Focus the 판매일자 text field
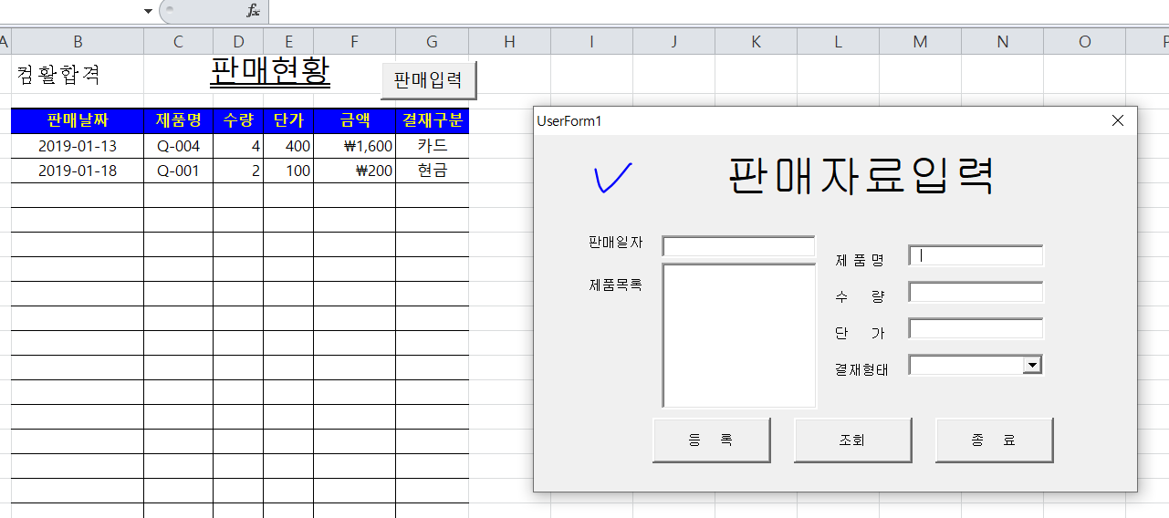This screenshot has height=518, width=1169. (x=738, y=246)
